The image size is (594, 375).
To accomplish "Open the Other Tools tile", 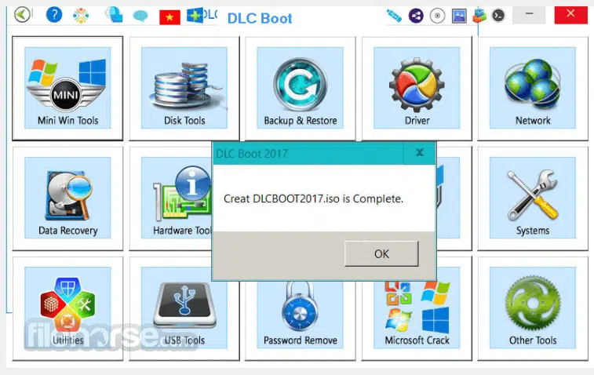I will pos(533,308).
